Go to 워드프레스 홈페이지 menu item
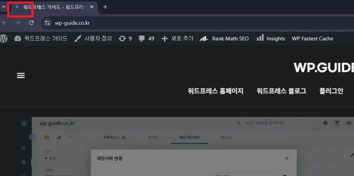 [215, 91]
